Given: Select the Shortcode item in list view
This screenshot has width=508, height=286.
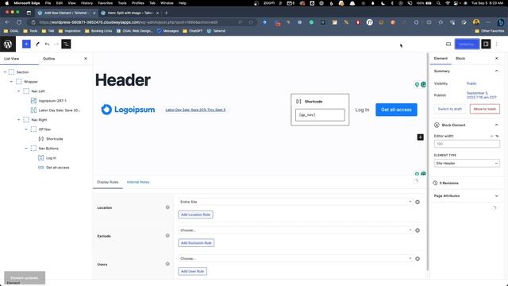Looking at the screenshot, I should (x=51, y=139).
